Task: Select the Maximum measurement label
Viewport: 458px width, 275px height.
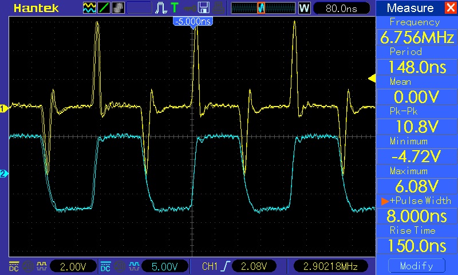Action: click(x=409, y=171)
